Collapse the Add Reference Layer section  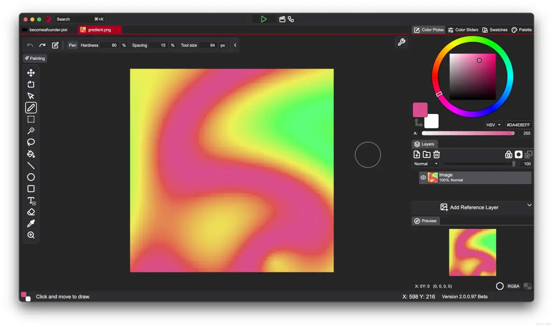(x=529, y=205)
